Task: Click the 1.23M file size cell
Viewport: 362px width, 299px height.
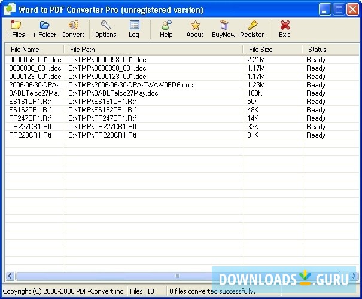Action: (x=256, y=85)
